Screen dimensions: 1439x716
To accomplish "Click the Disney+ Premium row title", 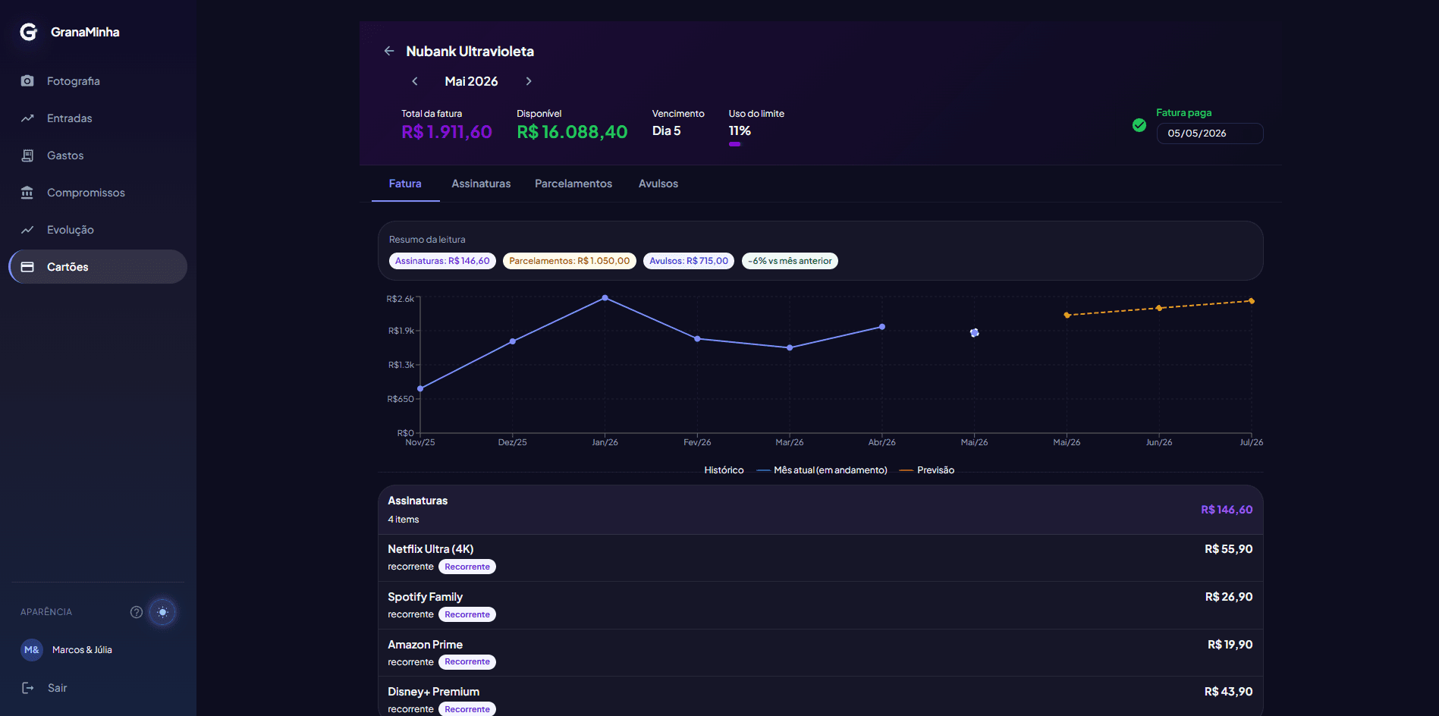I will coord(434,692).
